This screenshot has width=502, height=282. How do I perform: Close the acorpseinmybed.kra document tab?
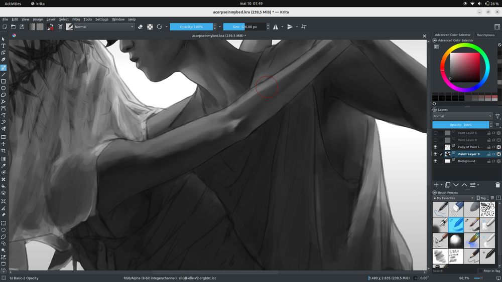coord(425,36)
